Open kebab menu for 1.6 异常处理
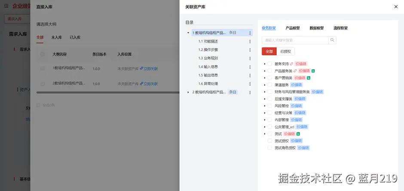The width and height of the screenshot is (404, 191). click(250, 84)
